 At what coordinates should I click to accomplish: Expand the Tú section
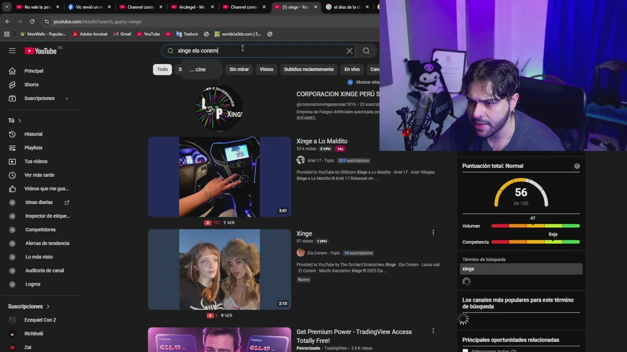[x=15, y=120]
